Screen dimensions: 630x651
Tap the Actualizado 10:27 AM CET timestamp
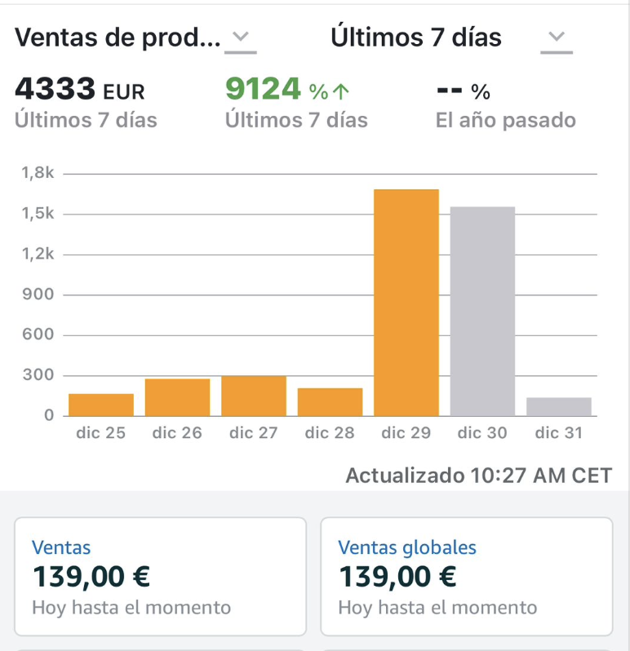point(478,476)
